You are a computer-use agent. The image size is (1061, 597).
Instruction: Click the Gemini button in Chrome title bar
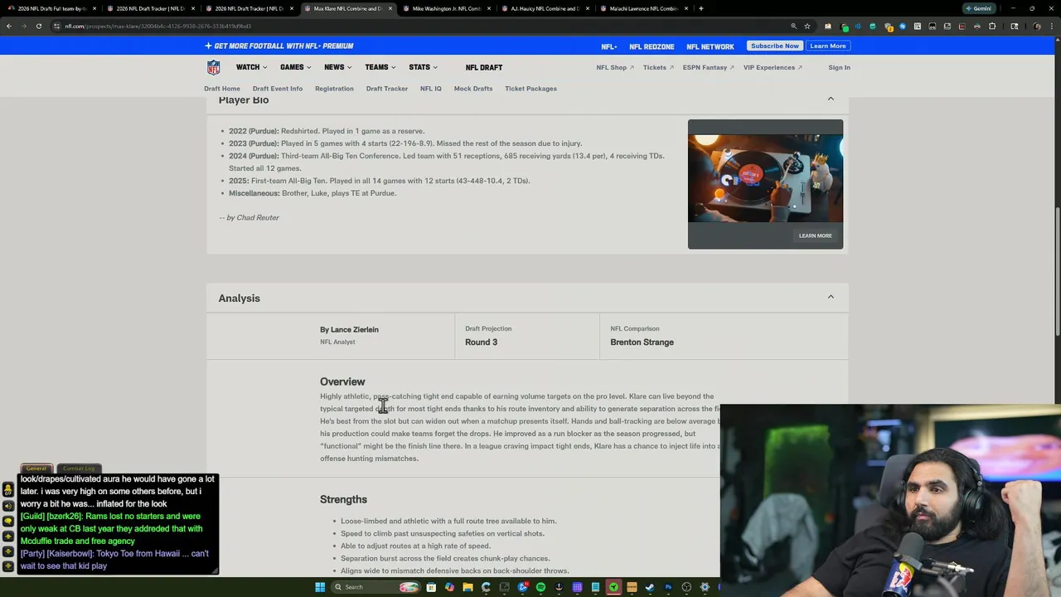(979, 8)
